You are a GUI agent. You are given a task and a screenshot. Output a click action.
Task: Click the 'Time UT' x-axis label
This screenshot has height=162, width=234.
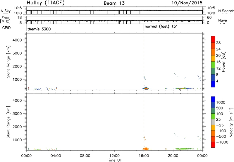pyautogui.click(x=114, y=160)
